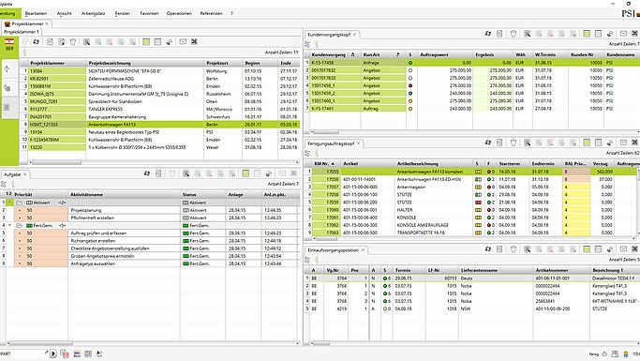This screenshot has height=361, width=640.
Task: Collapse the Aktiviert group in Aufgabe table
Action: [9, 203]
